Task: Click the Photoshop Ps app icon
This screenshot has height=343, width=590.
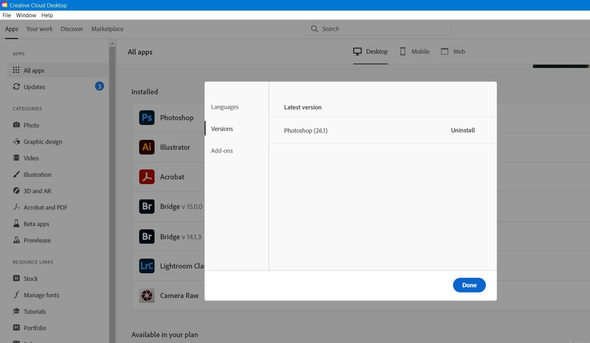Action: (147, 118)
